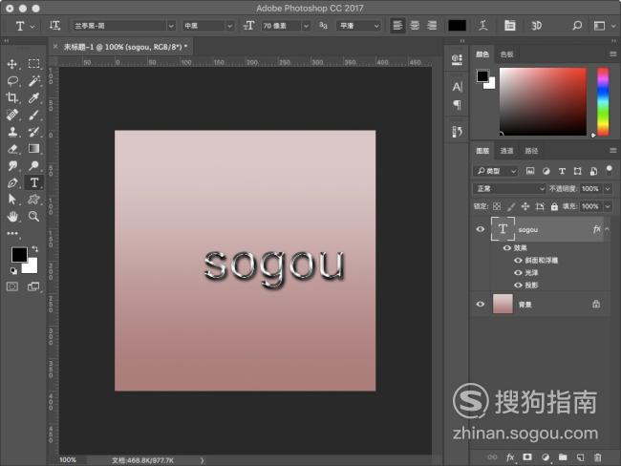Select the Rectangular Marquee tool

tap(33, 64)
